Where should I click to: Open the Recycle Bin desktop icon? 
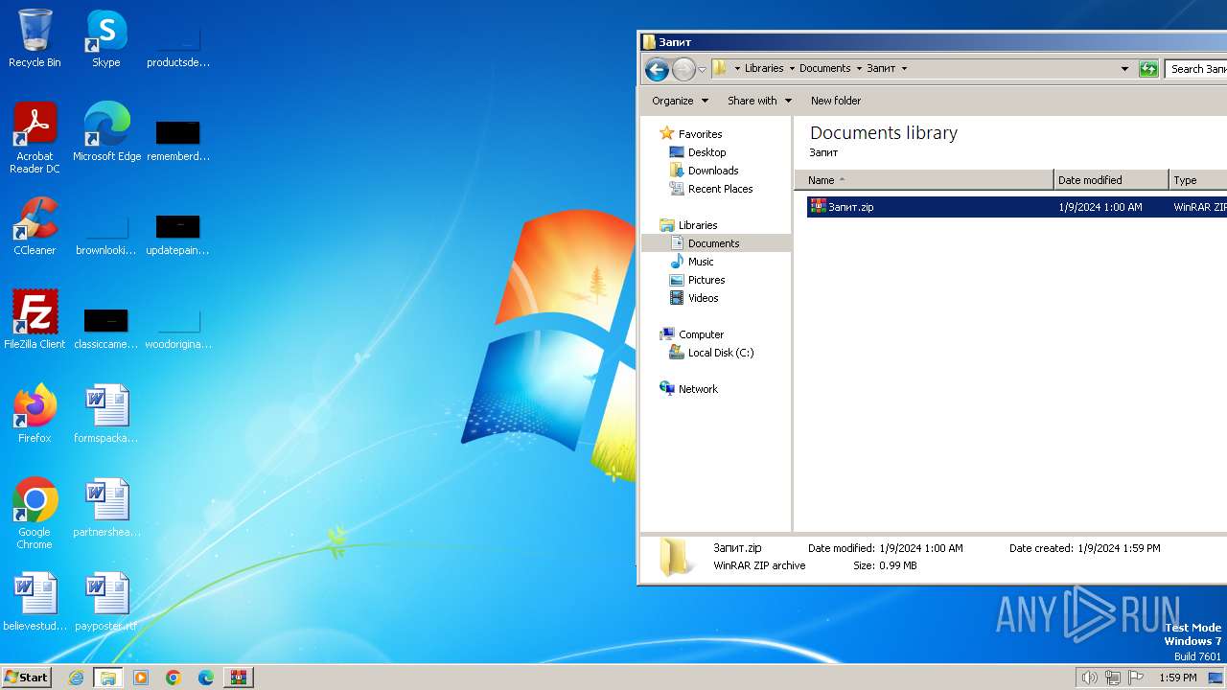click(35, 38)
